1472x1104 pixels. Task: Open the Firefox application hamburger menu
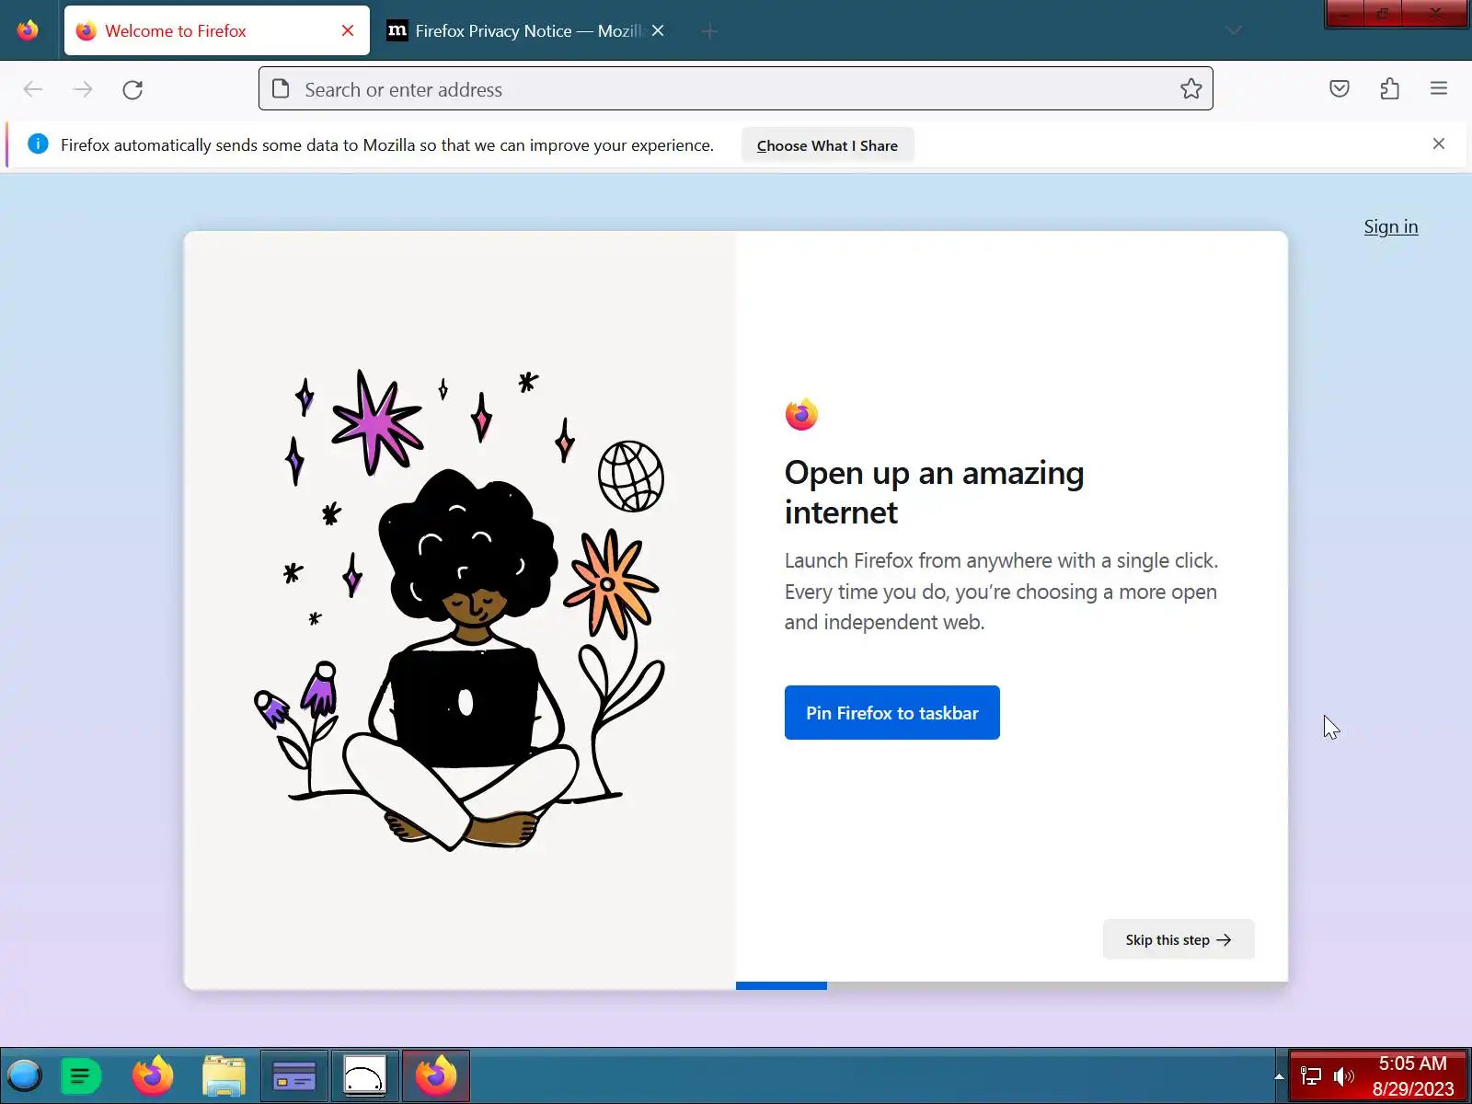(1439, 88)
